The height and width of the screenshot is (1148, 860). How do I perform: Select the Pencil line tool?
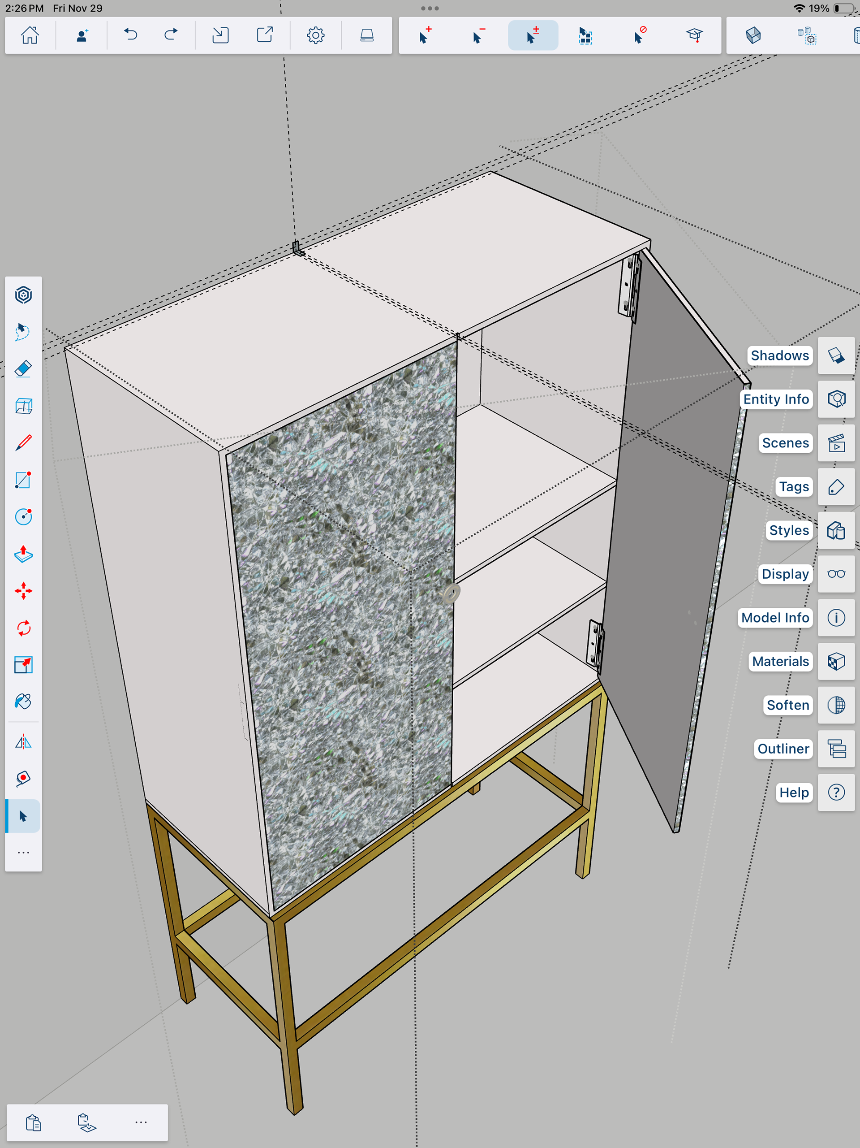[23, 443]
